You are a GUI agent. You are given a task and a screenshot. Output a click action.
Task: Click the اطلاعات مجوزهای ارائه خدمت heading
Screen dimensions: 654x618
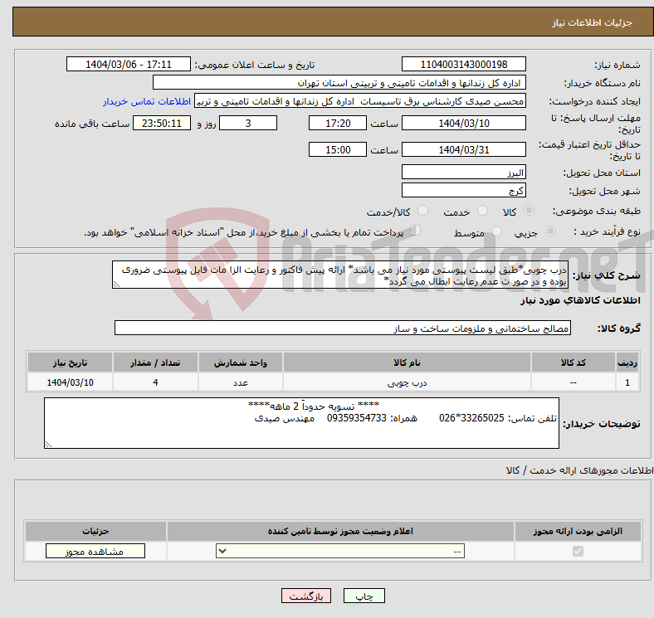(x=580, y=470)
